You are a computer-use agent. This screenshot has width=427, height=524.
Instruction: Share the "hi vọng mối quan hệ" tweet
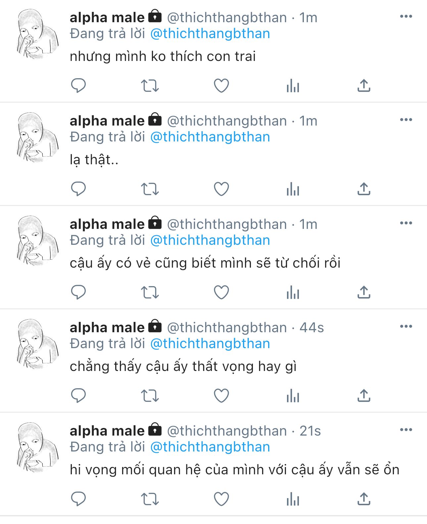[x=364, y=499]
